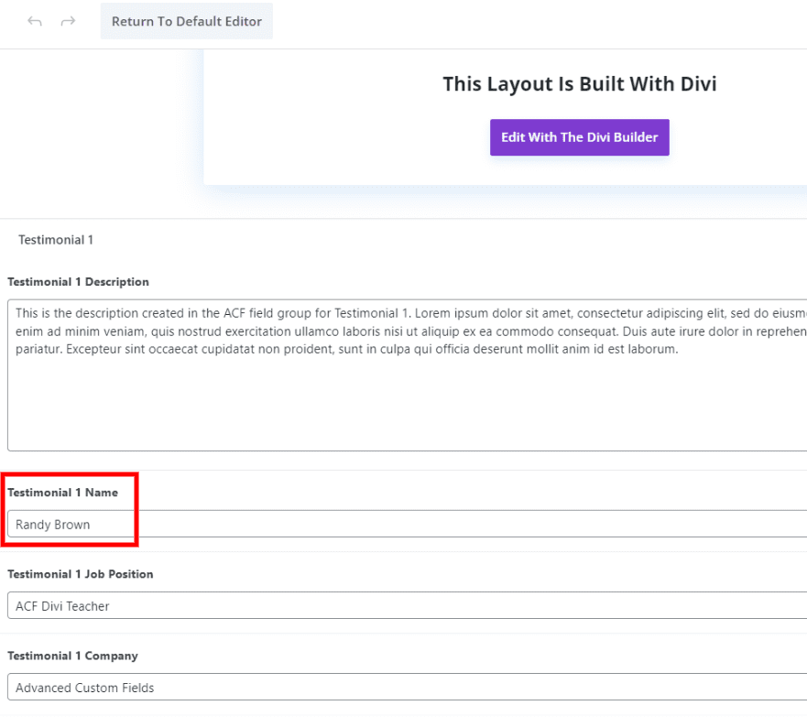Click the Testimonial 1 Description label
807x727 pixels.
(78, 282)
